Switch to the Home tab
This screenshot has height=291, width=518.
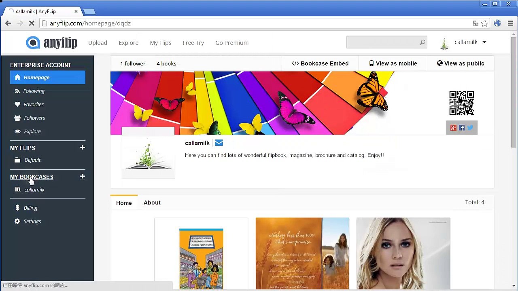(124, 202)
